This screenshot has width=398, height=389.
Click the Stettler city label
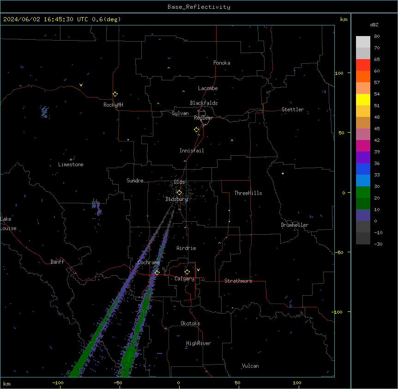[x=293, y=109]
